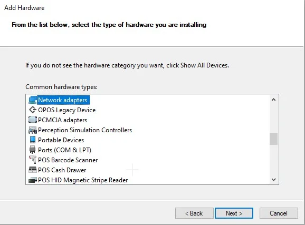Choose Perception Simulation Controllers from list
Screen dimensions: 305x225
85,130
